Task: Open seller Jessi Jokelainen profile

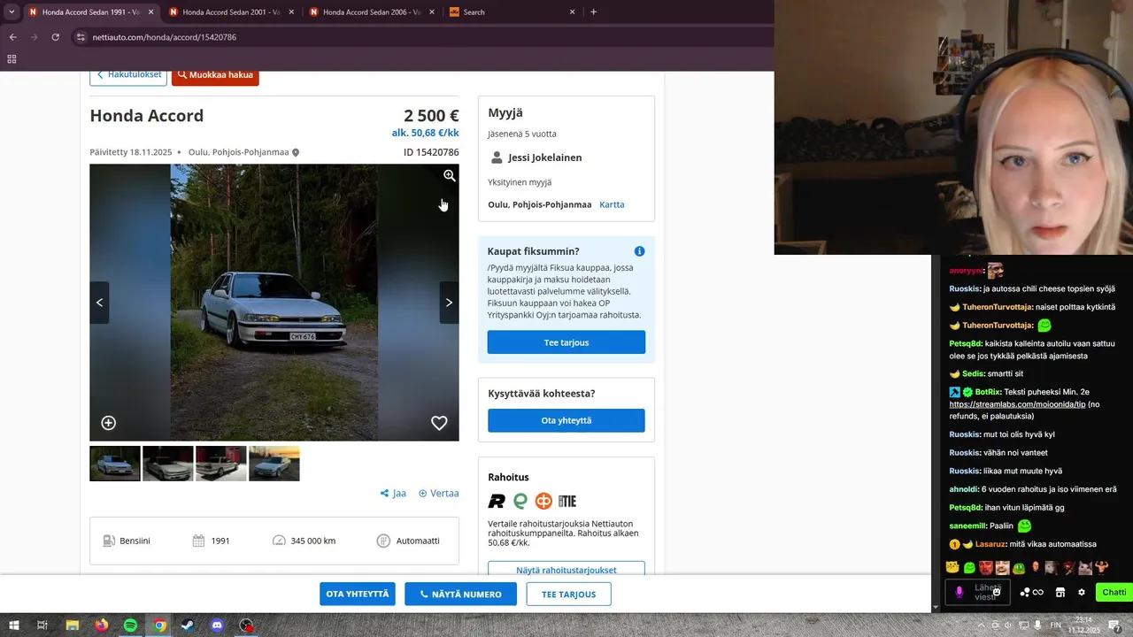Action: point(544,157)
